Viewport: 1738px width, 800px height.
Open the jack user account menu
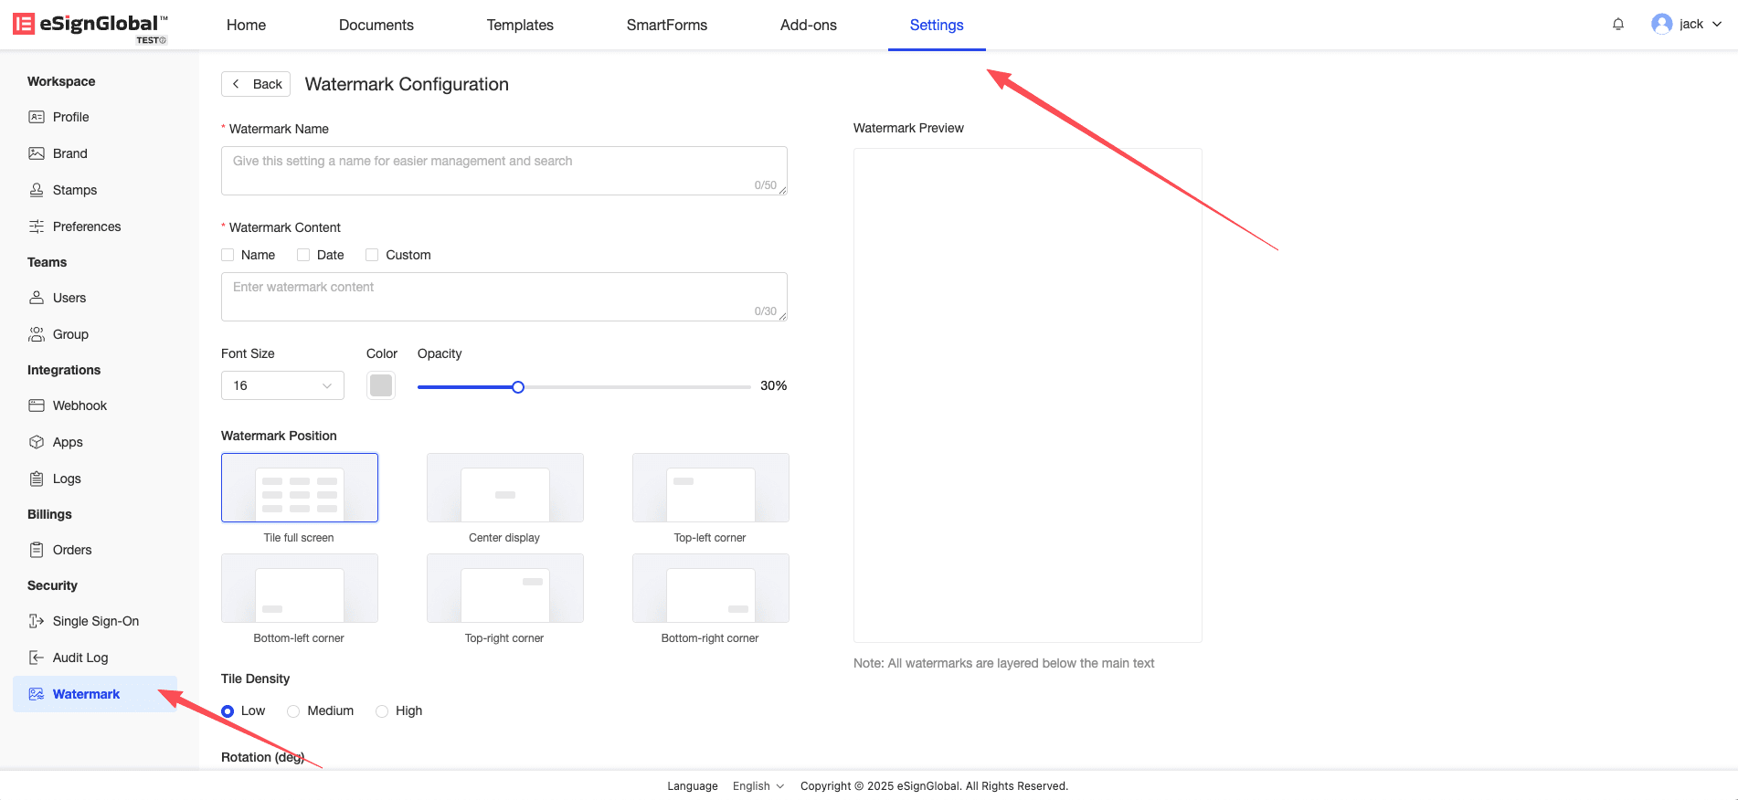(x=1686, y=25)
